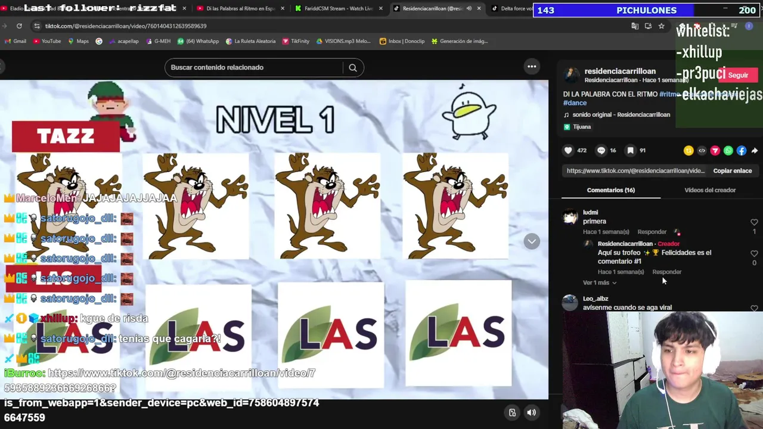The height and width of the screenshot is (429, 763).
Task: Open Leo_.albz commenter avatar
Action: [x=570, y=303]
